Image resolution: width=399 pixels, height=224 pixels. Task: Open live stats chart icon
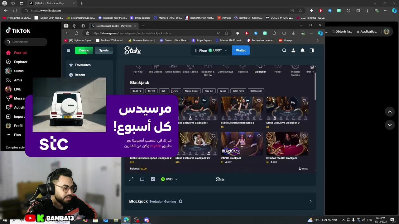pyautogui.click(x=153, y=179)
